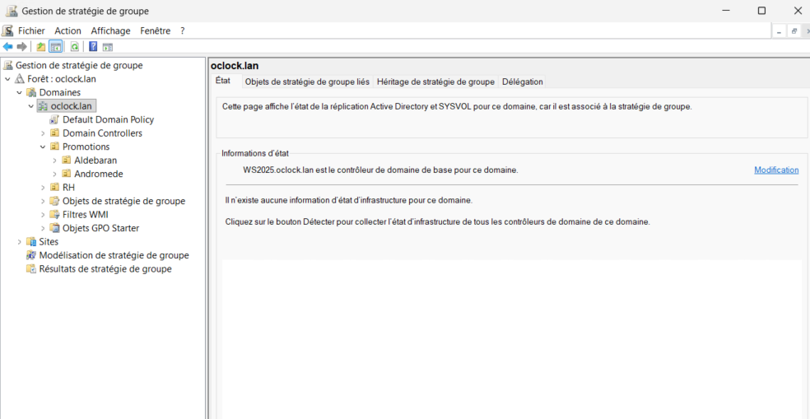Toggle the console tree pane icon
Image resolution: width=810 pixels, height=419 pixels.
tap(55, 47)
